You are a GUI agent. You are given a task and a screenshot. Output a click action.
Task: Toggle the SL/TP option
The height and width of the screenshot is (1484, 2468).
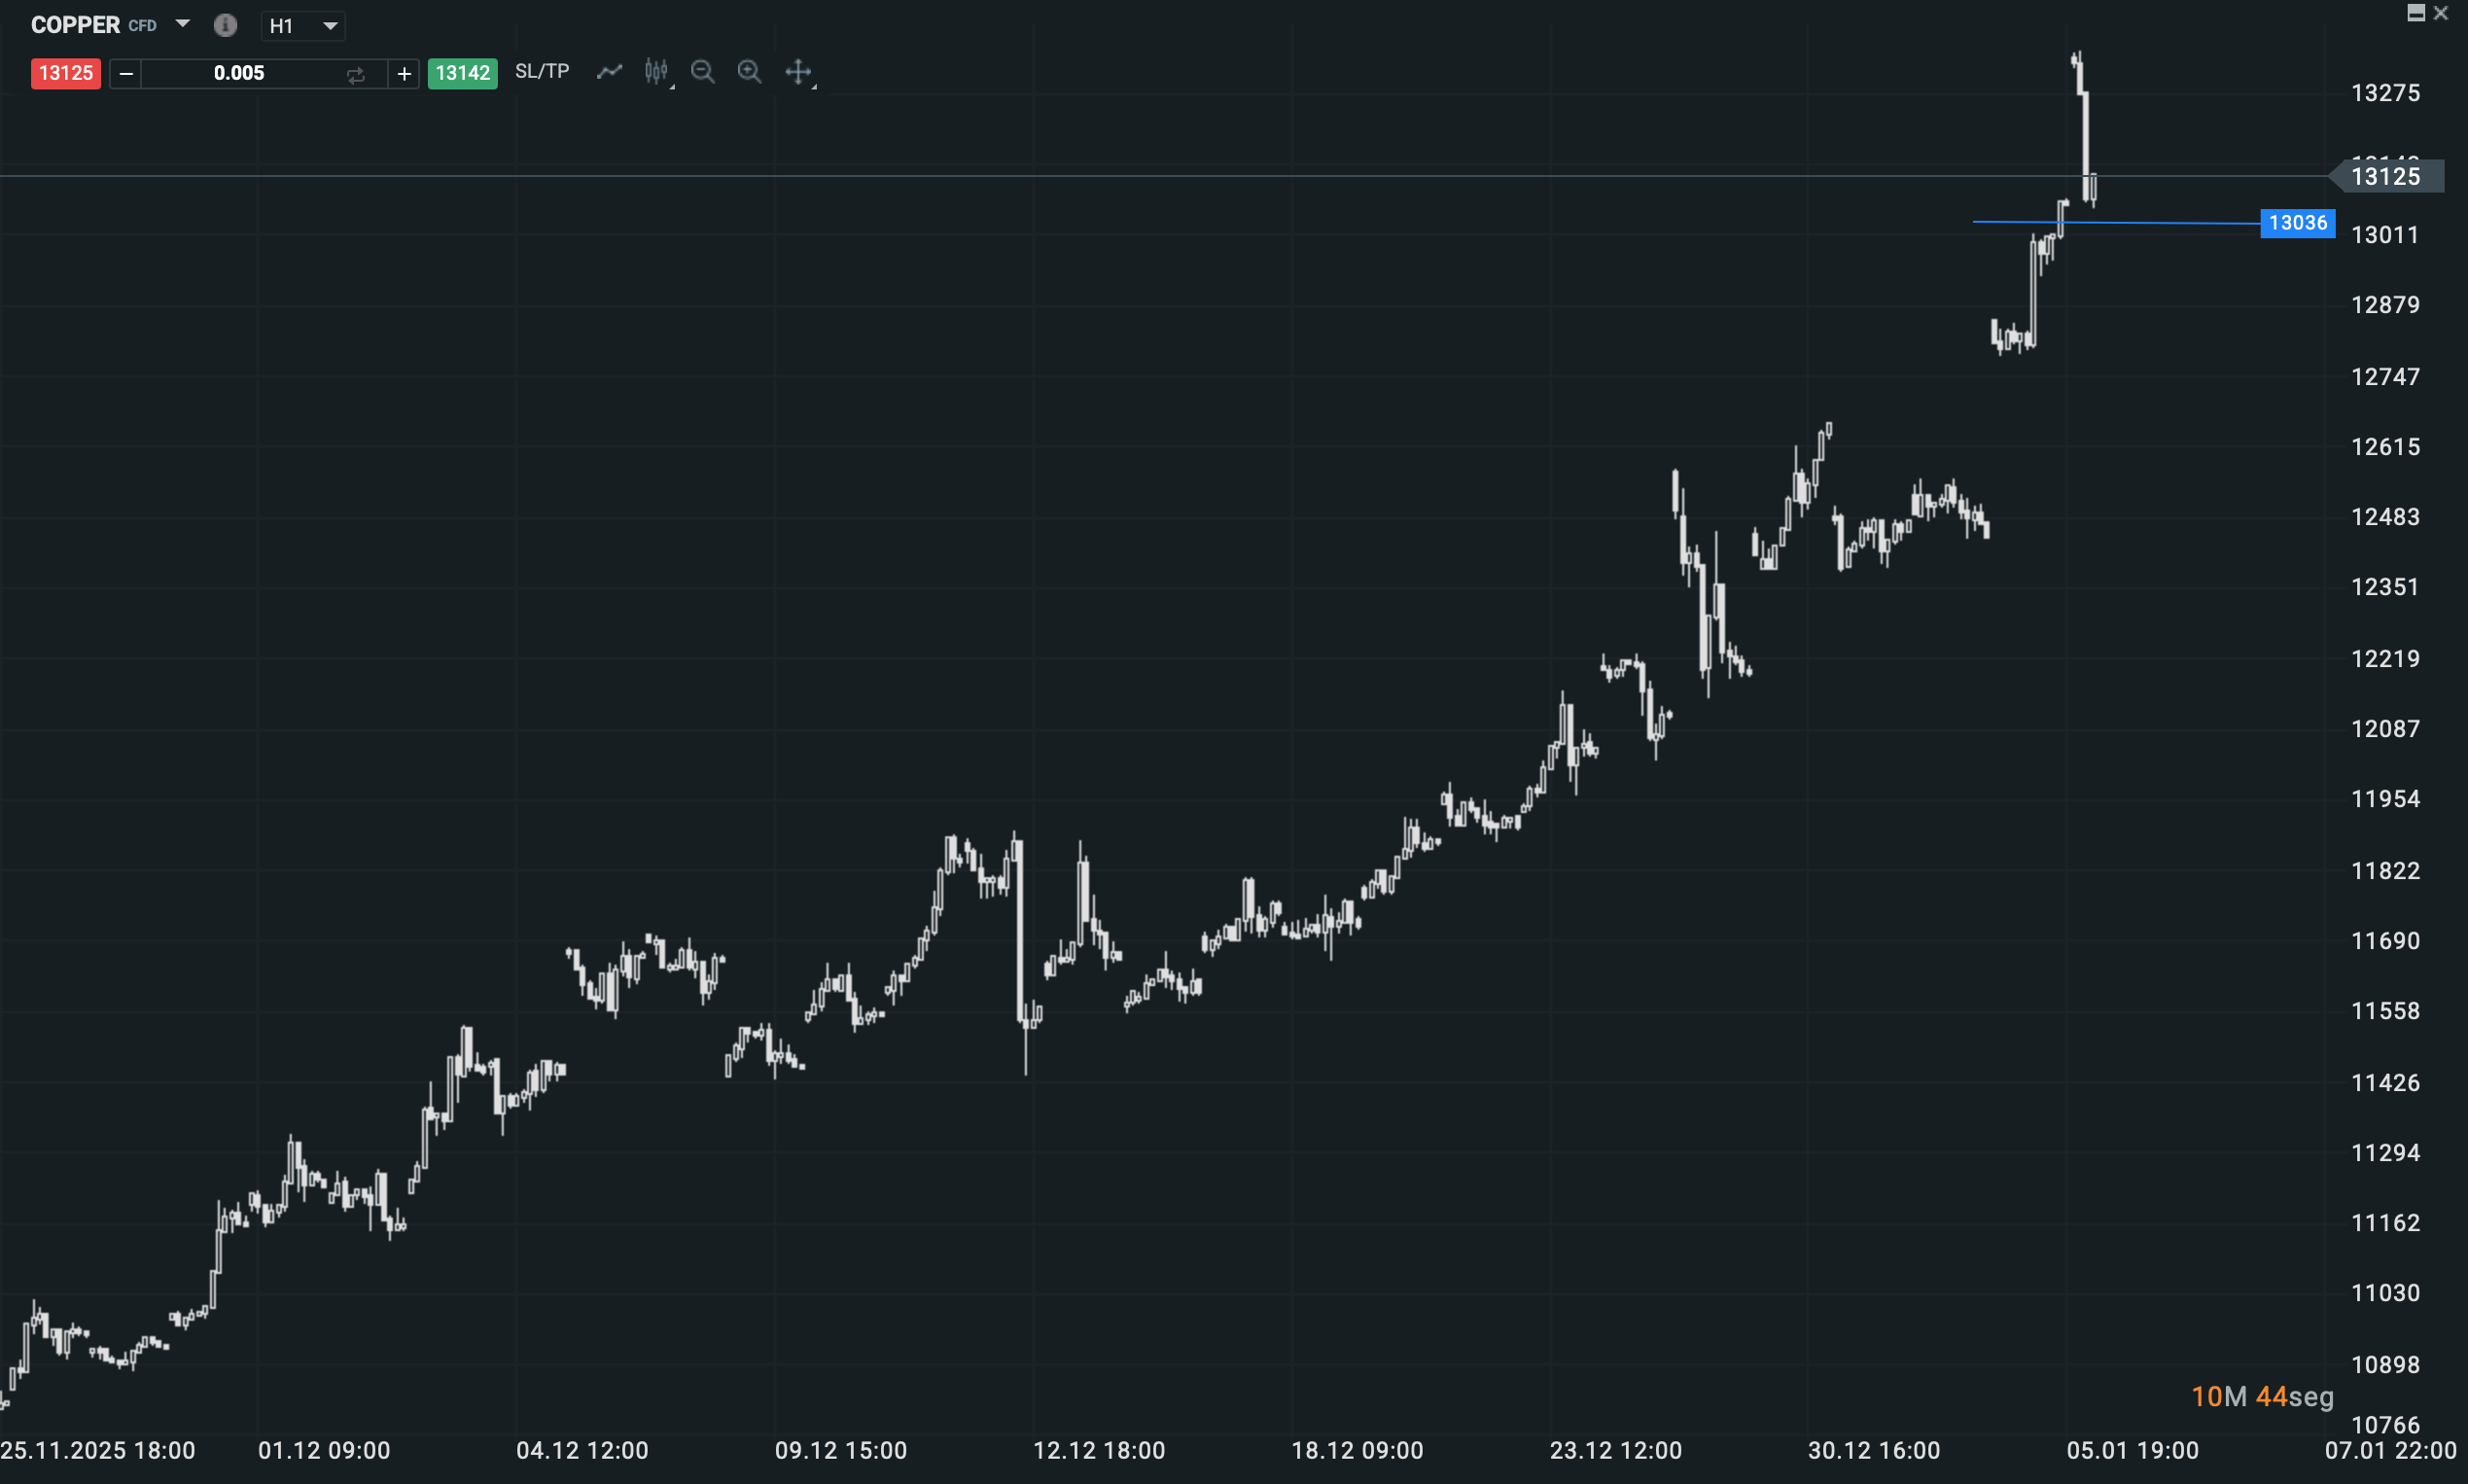542,72
